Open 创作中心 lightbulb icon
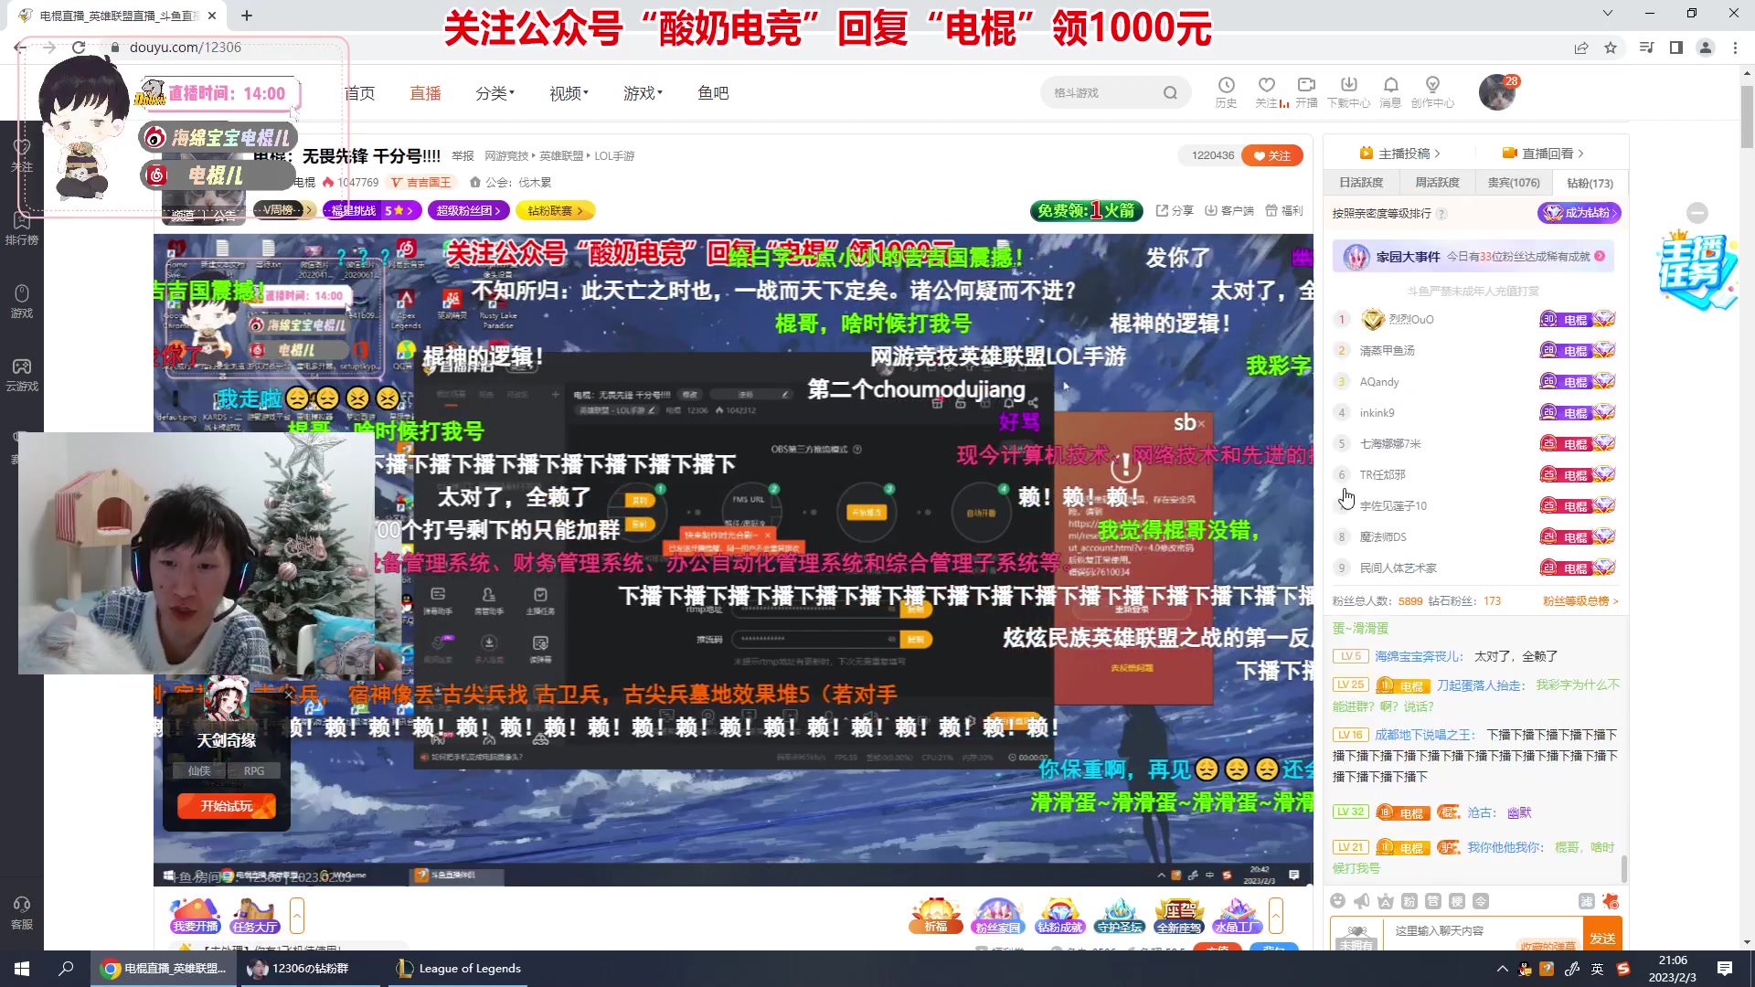 click(x=1432, y=92)
